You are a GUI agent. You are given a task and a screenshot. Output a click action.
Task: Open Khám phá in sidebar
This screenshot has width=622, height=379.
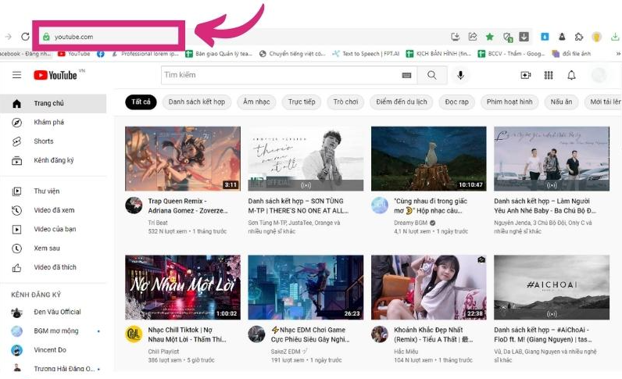[53, 122]
